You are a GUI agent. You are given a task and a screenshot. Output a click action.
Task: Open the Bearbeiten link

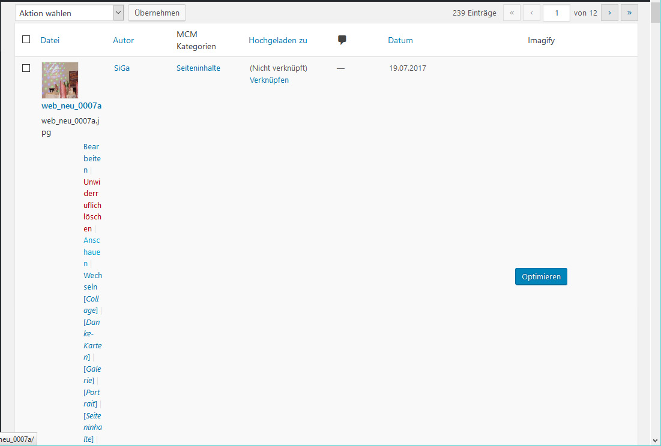(91, 158)
